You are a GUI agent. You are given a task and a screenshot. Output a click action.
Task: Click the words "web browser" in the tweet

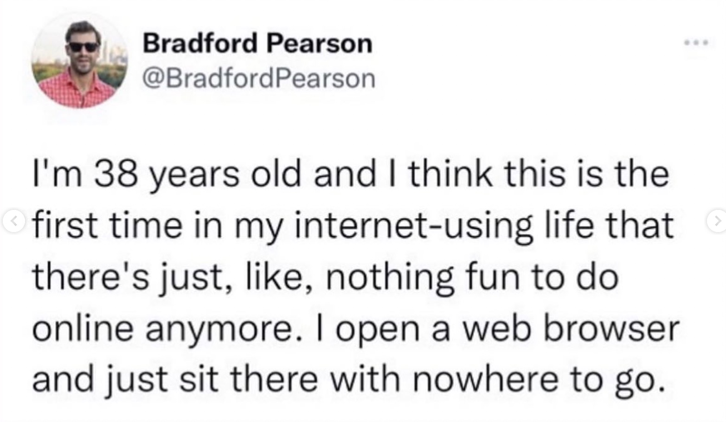pos(569,328)
